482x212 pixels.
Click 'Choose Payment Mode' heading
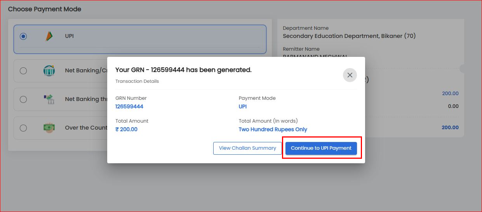[x=45, y=9]
